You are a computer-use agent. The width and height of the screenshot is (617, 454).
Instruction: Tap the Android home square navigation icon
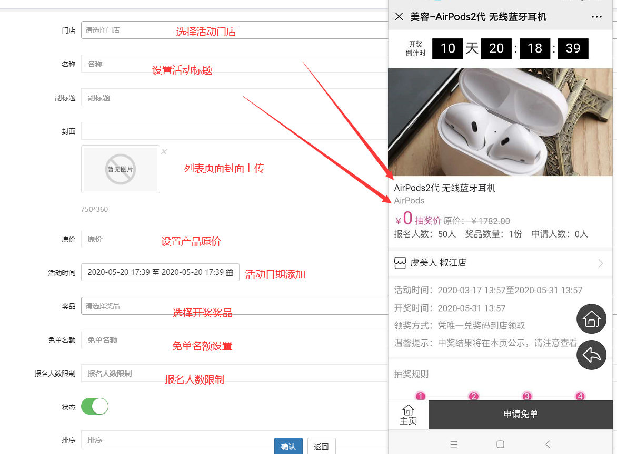click(x=500, y=444)
